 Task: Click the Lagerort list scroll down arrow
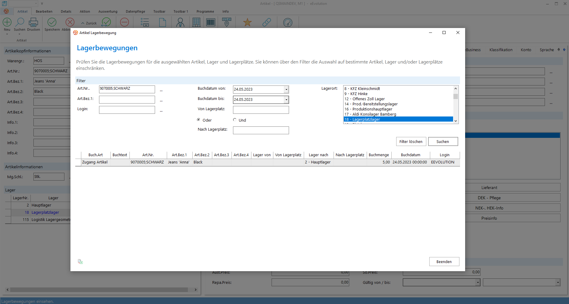coord(456,121)
